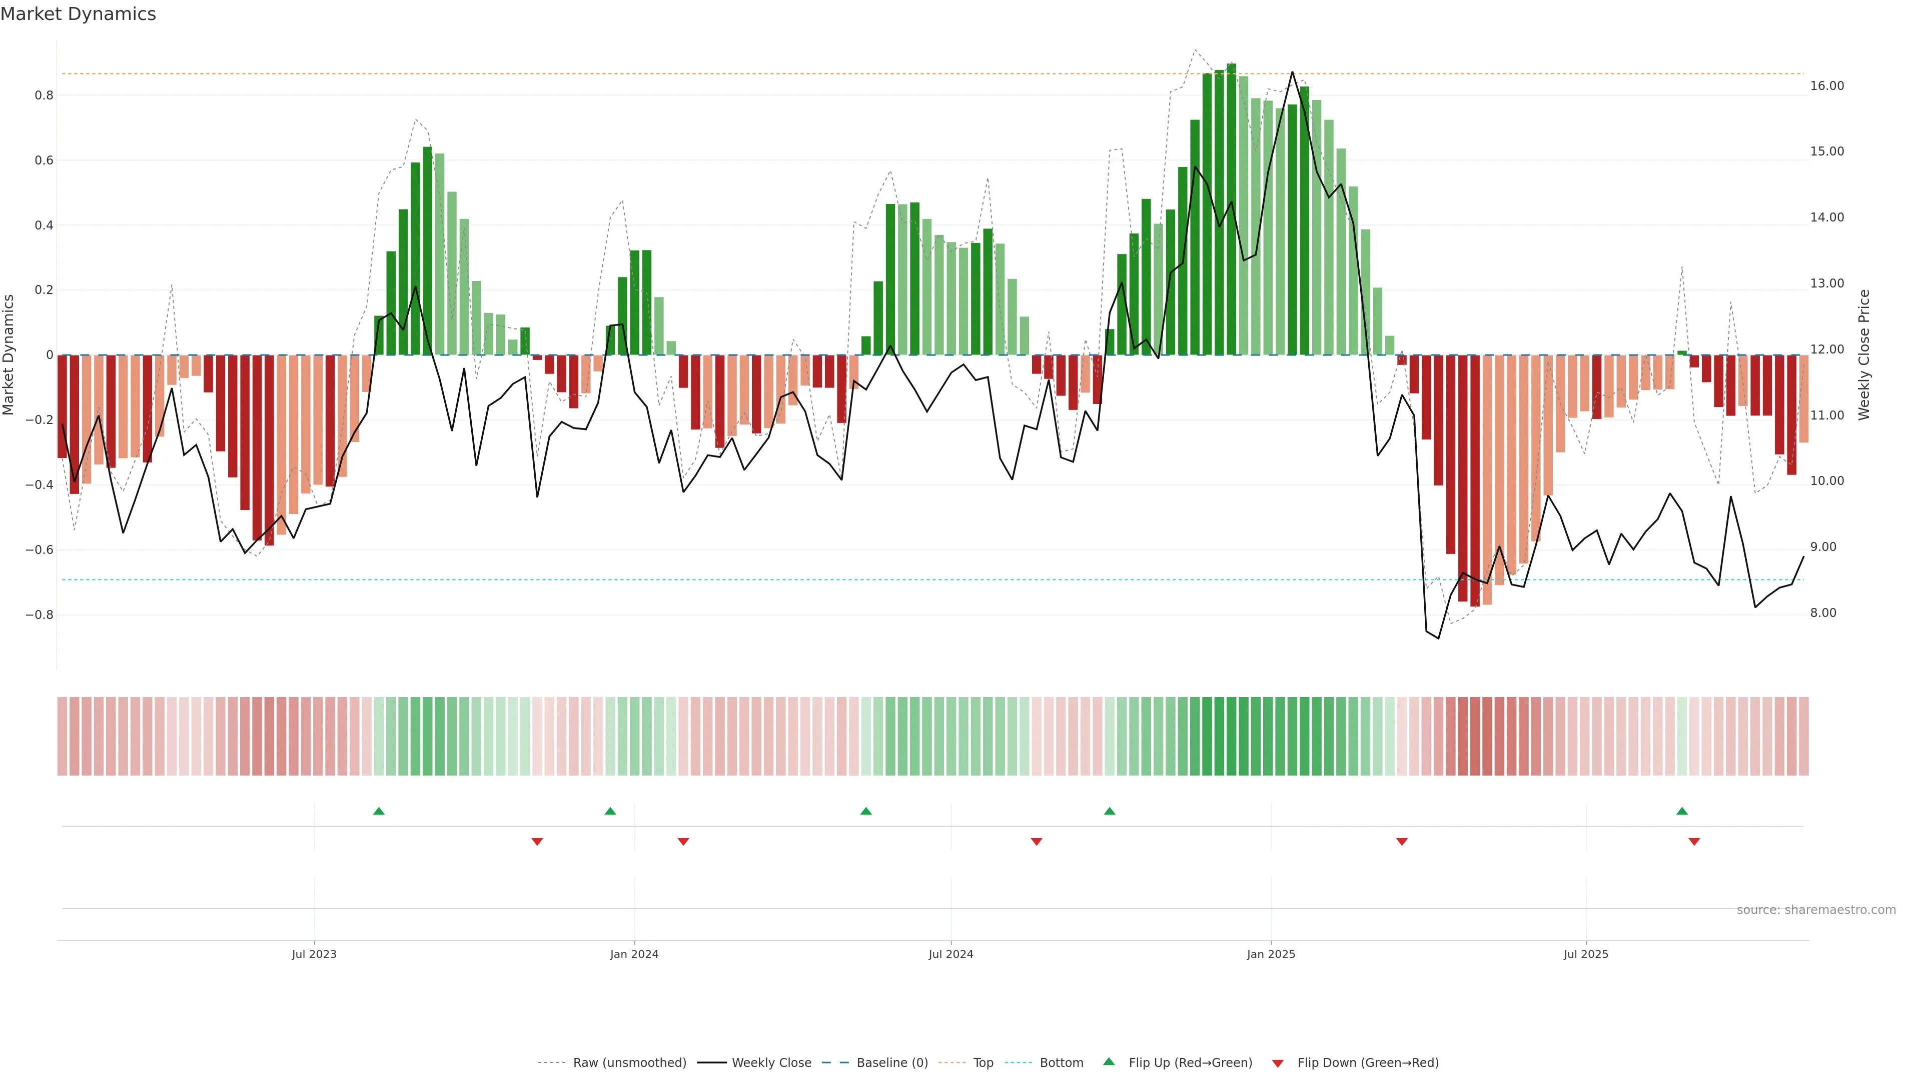Click the first red flip-down triangle marker
The image size is (1921, 1080).
pyautogui.click(x=537, y=841)
